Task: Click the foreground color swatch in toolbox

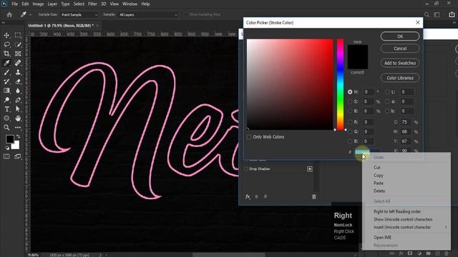Action: 9,139
